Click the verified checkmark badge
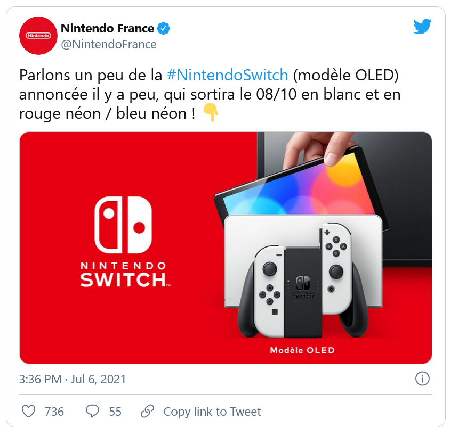This screenshot has height=436, width=450. pos(164,28)
